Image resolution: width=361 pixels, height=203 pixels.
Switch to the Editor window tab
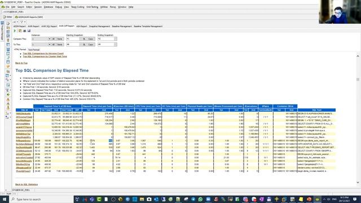(7, 17)
